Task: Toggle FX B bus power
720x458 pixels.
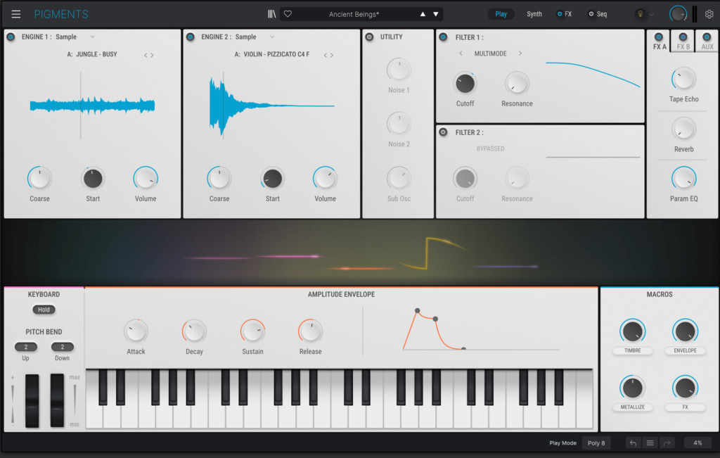Action: (x=683, y=37)
